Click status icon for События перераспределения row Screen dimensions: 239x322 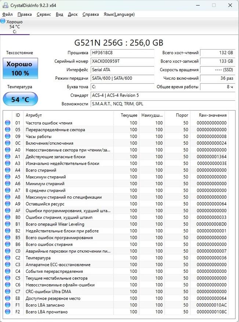pyautogui.click(x=8, y=271)
